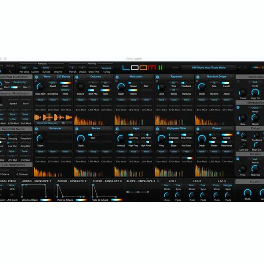This screenshot has width=264, height=264.
Task: Click the small gray circle under the Detuned power icon
Action: coord(76,81)
